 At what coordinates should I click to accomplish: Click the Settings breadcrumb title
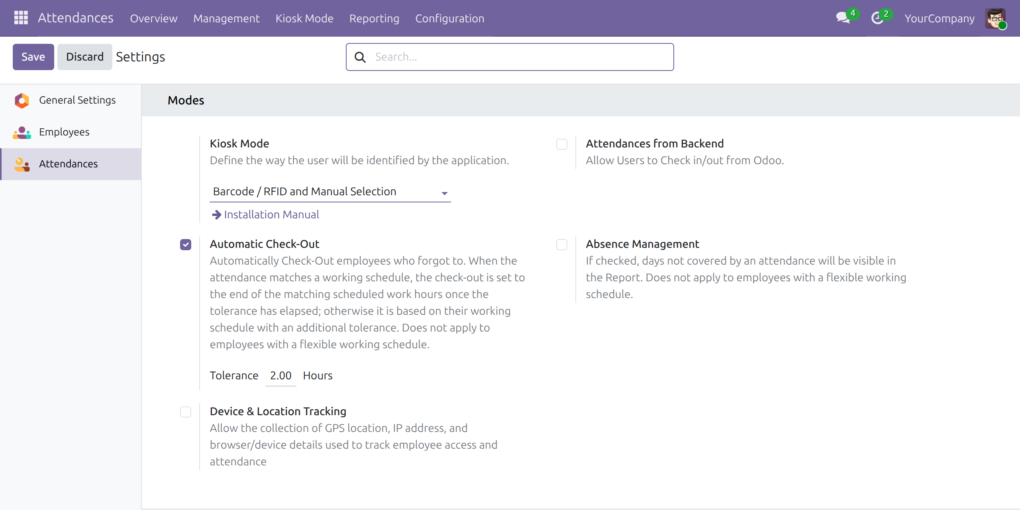click(141, 57)
